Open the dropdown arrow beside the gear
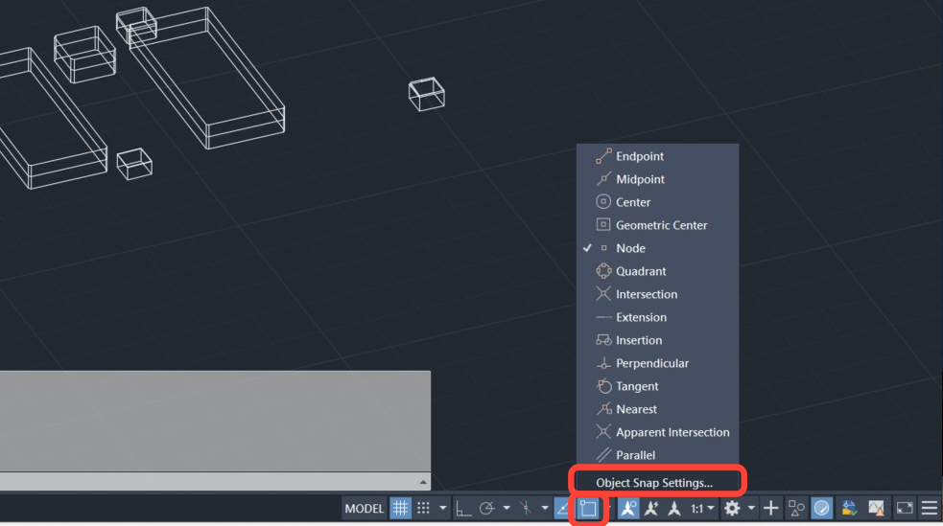943x526 pixels. [x=751, y=508]
